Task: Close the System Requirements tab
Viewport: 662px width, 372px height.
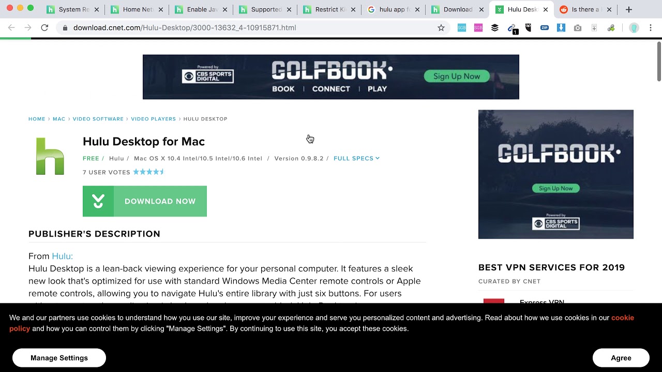Action: 96,9
